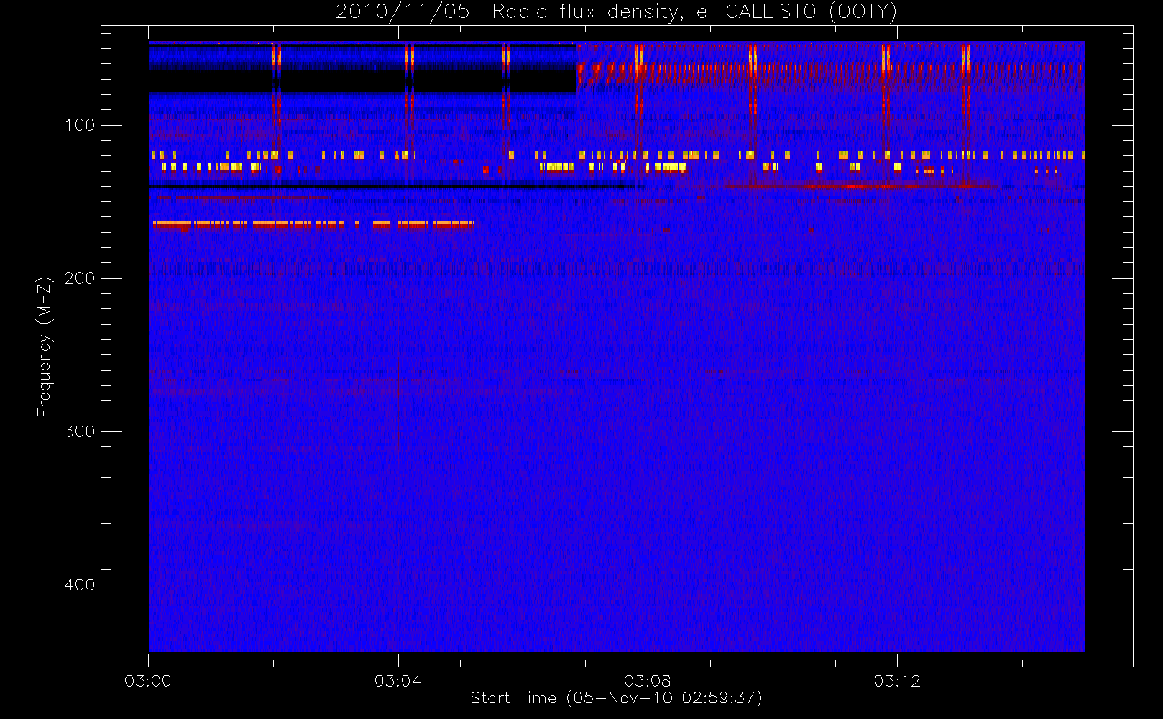Click the bright red-yellow horizontal band below 150 MHz

[313, 224]
